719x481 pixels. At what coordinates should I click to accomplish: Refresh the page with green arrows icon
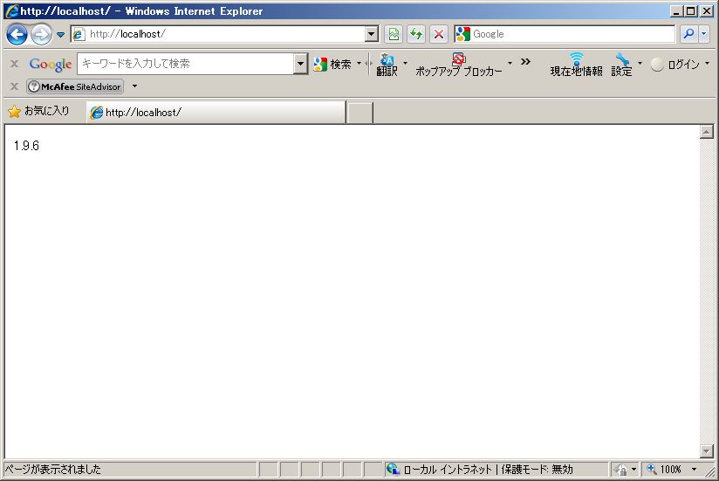(x=416, y=34)
